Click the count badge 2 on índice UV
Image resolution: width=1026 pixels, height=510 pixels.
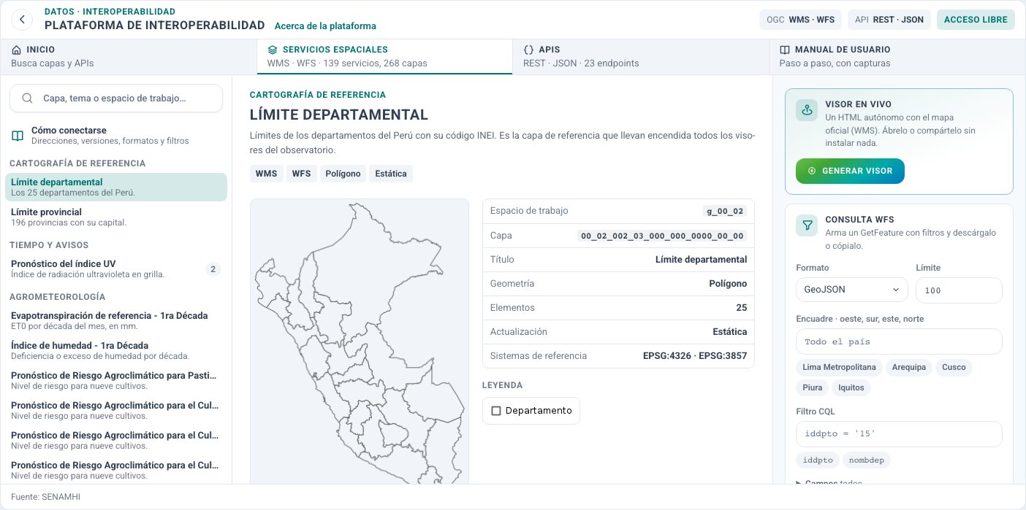tap(213, 269)
